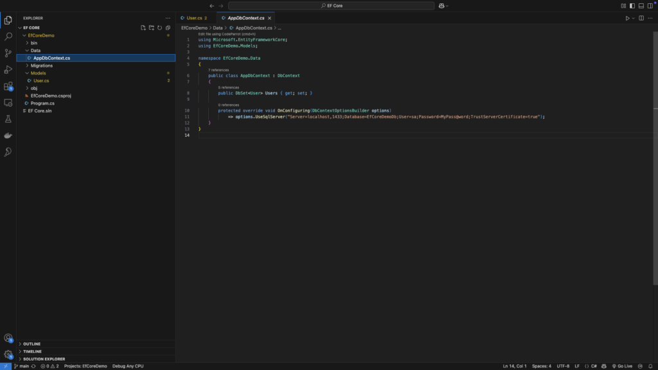
Task: Open the Copilot dropdown chevron in title bar
Action: (x=447, y=6)
